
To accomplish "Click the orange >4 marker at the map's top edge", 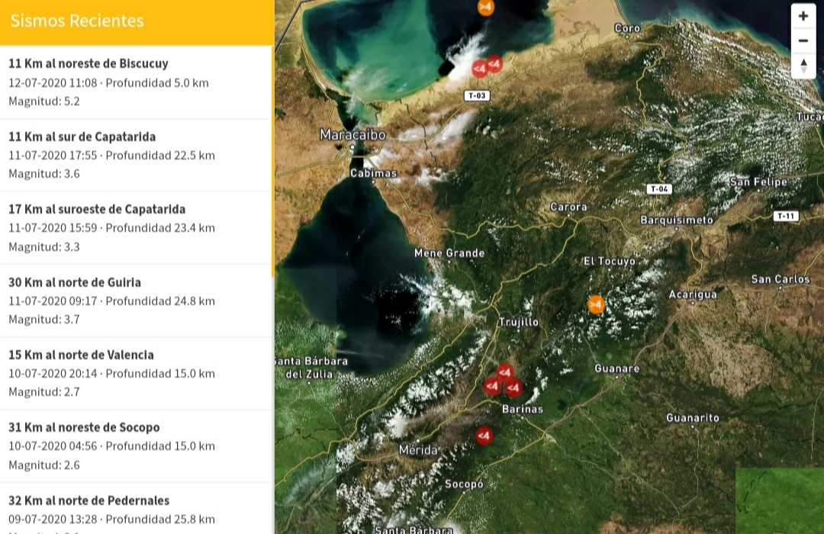I will (485, 7).
